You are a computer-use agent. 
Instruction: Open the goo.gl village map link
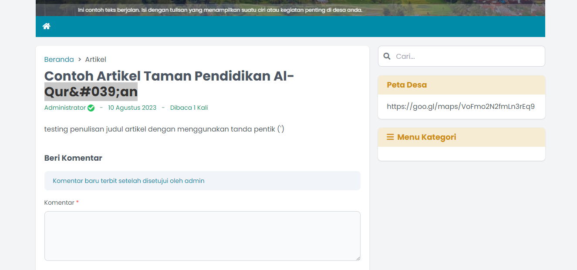pyautogui.click(x=460, y=106)
